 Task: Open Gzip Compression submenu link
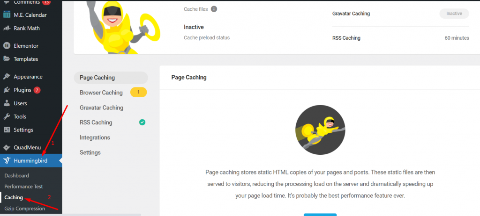(x=25, y=209)
